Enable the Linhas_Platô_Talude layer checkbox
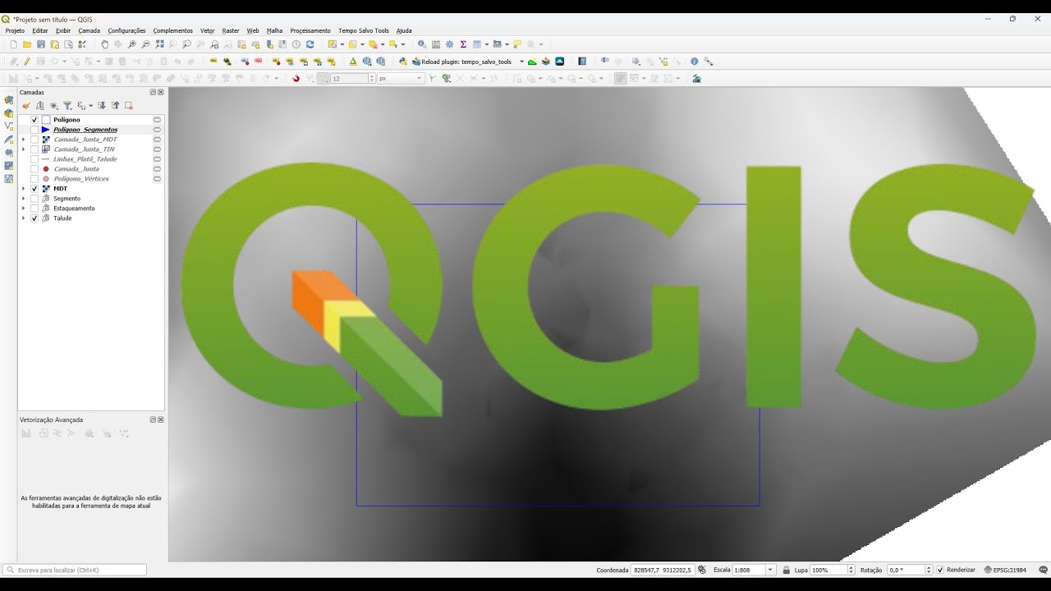Viewport: 1051px width, 591px height. coord(34,159)
